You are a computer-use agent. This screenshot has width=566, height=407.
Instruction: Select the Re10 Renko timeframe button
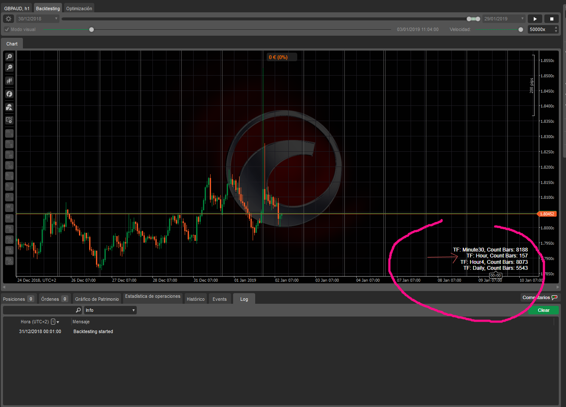tap(9, 229)
